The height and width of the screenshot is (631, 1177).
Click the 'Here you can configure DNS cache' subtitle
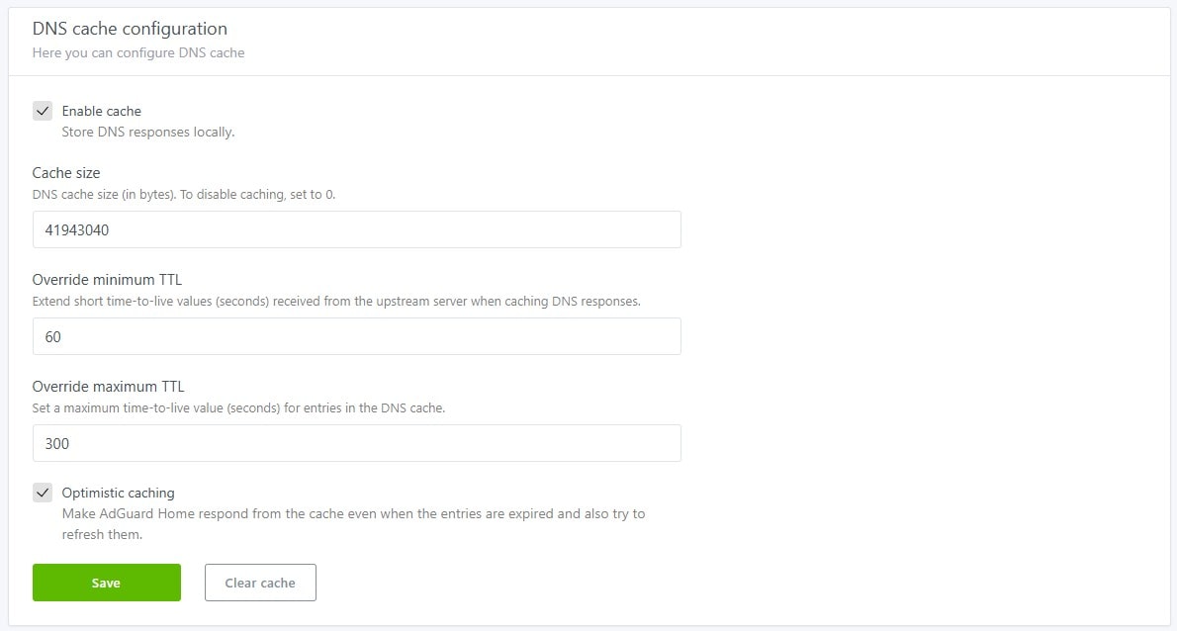138,52
